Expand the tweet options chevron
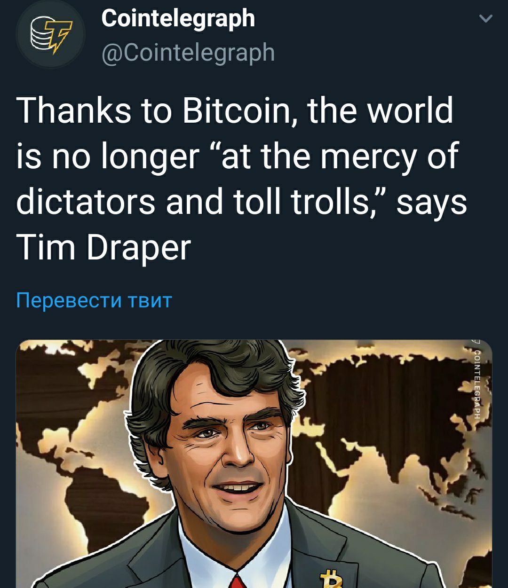Viewport: 508px width, 588px height. (485, 19)
